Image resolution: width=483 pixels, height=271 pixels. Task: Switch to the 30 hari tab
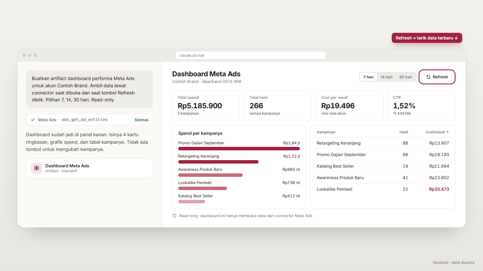[406, 77]
